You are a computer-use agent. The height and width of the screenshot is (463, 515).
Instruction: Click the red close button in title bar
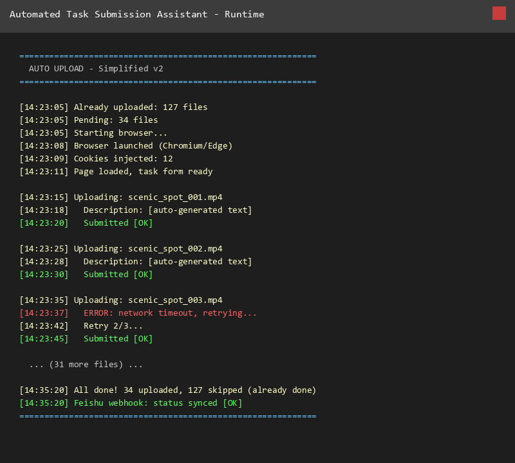coord(499,14)
